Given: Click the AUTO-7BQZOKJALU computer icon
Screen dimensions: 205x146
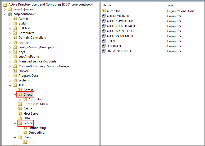Looking at the screenshot, I should 104,26.
